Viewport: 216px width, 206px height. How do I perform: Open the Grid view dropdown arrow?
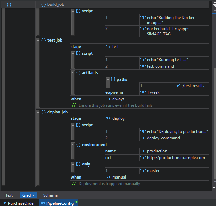[33, 195]
